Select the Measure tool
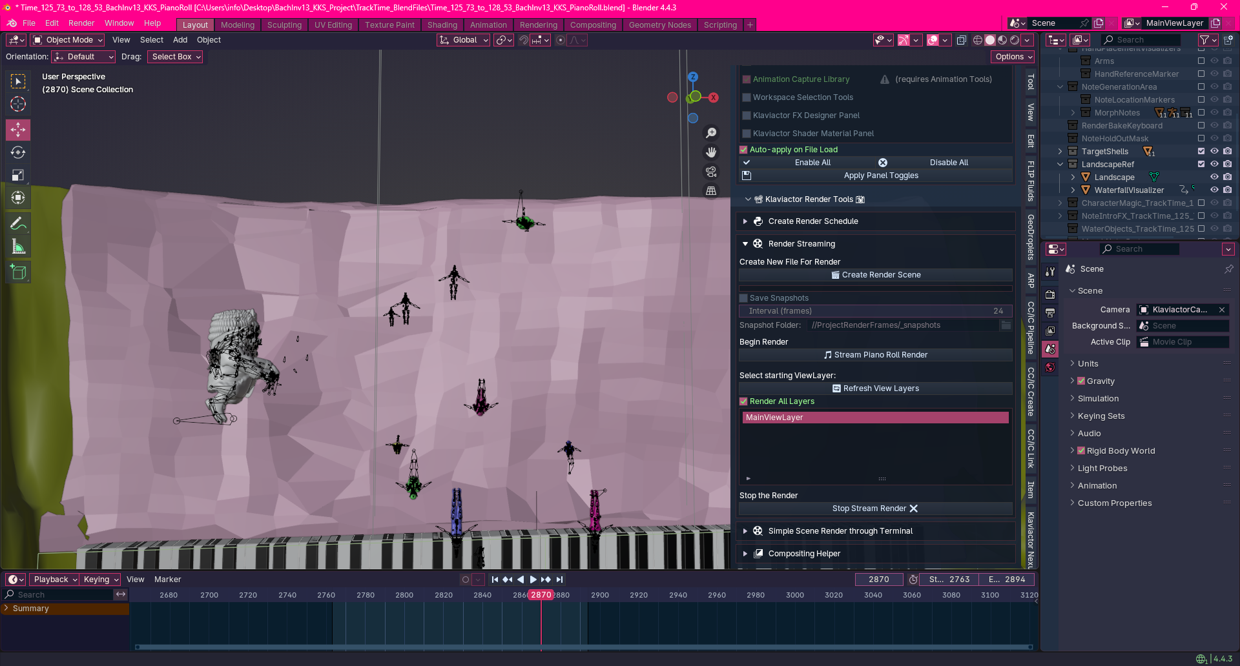1240x666 pixels. click(x=18, y=246)
